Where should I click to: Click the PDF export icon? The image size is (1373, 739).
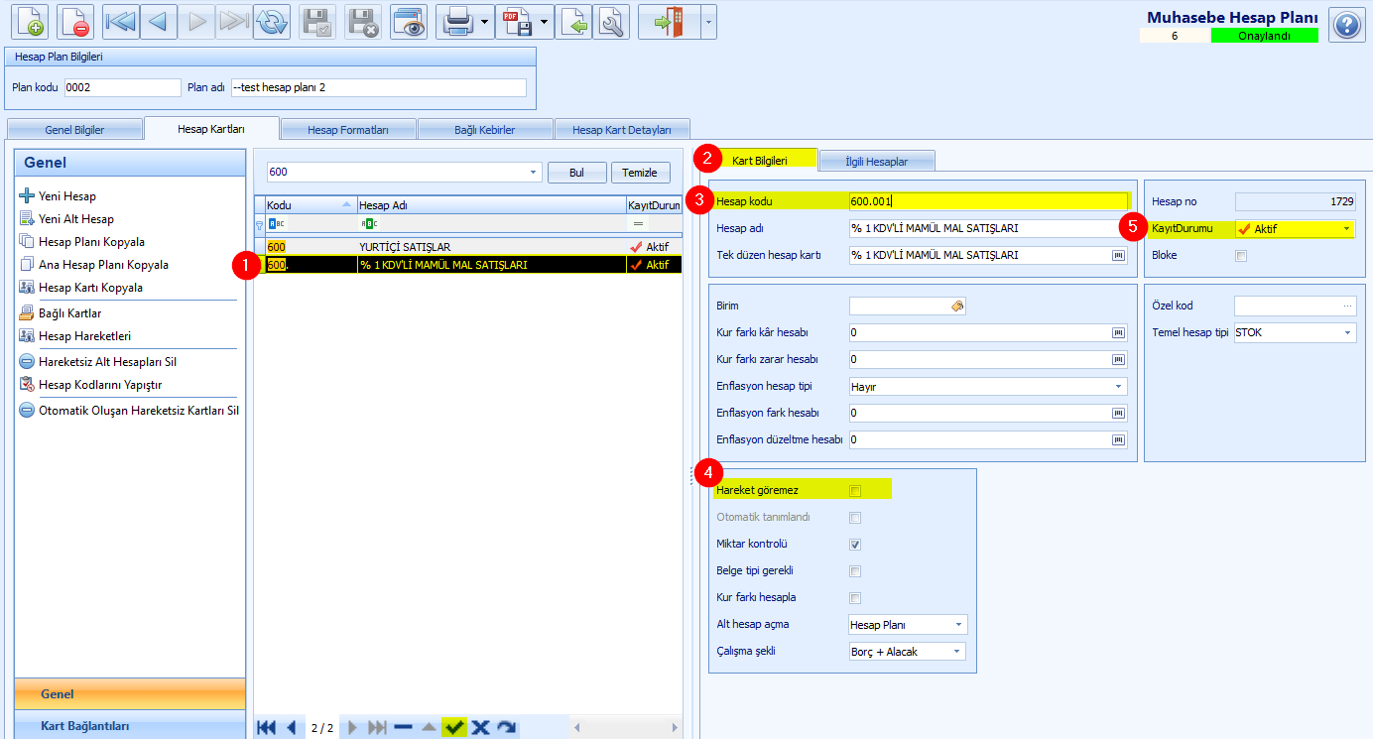tap(517, 21)
